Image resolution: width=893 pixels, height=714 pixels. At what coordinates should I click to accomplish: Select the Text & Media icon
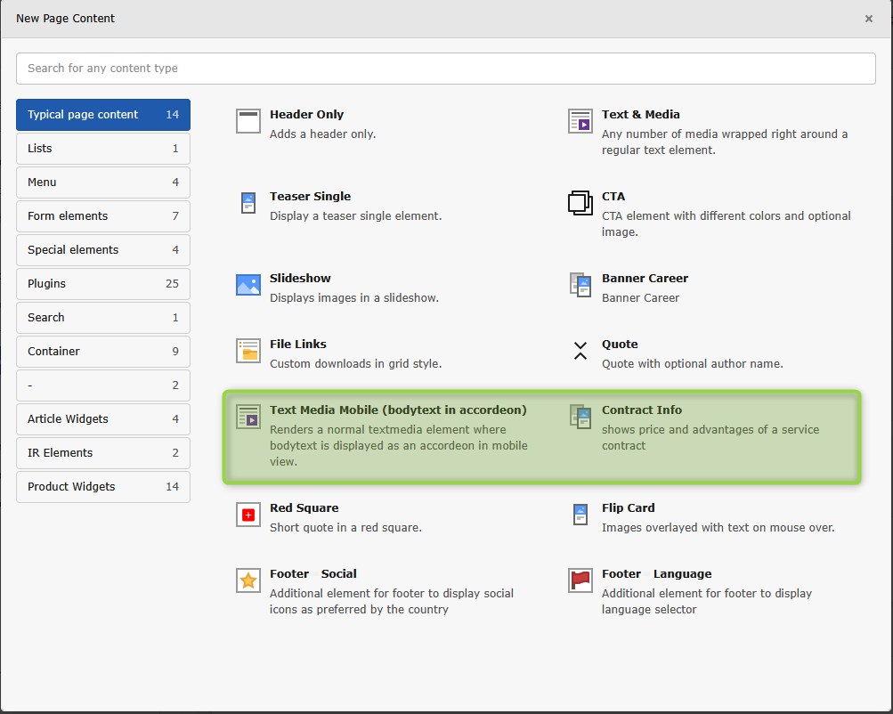click(x=580, y=121)
